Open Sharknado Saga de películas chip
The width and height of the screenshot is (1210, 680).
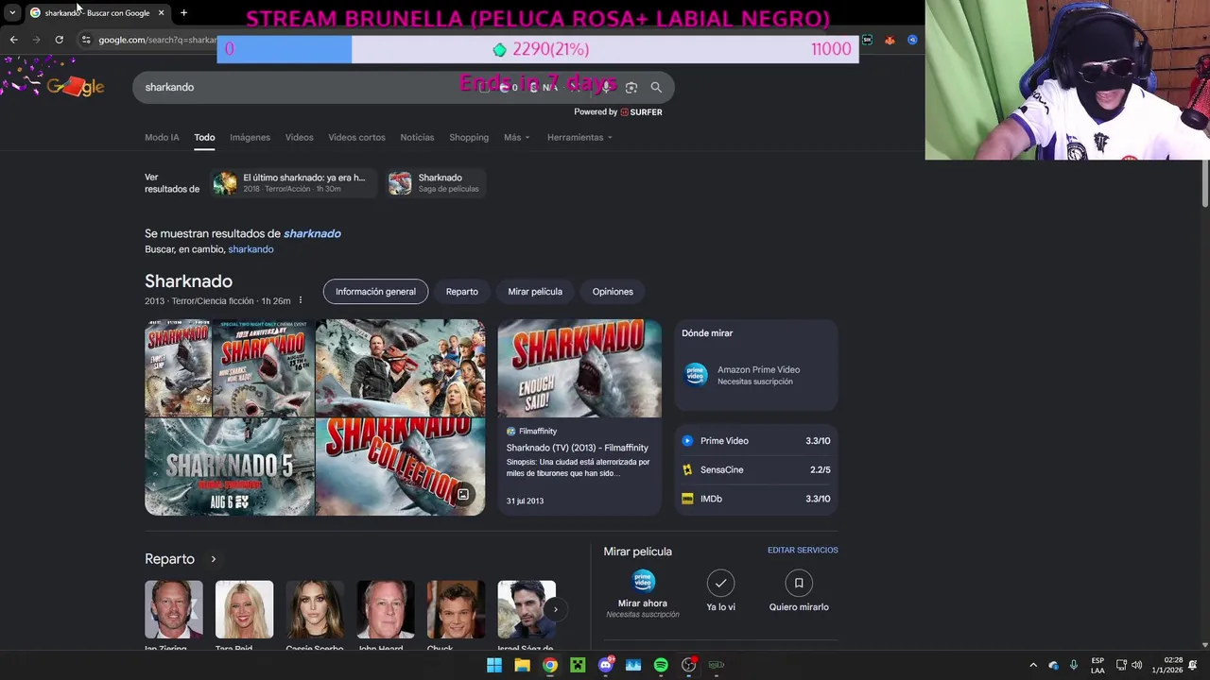[436, 183]
